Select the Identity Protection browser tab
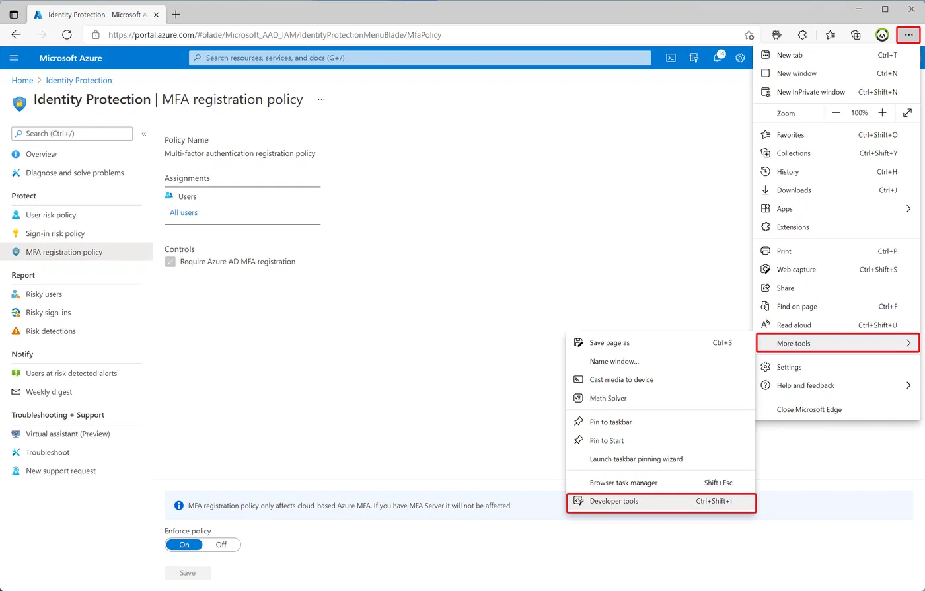This screenshot has width=925, height=591. pos(96,14)
